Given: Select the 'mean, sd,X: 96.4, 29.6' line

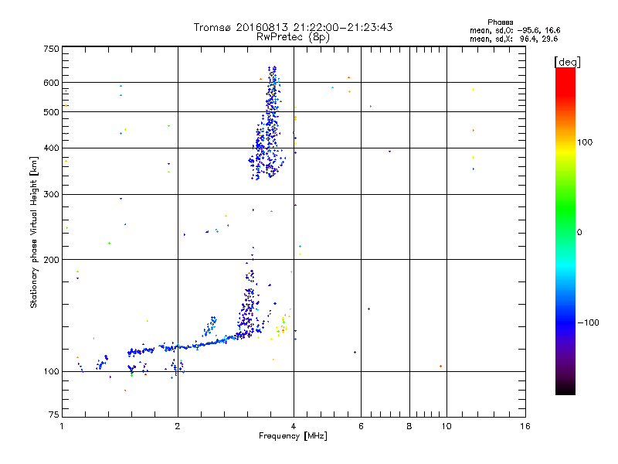Looking at the screenshot, I should (514, 39).
